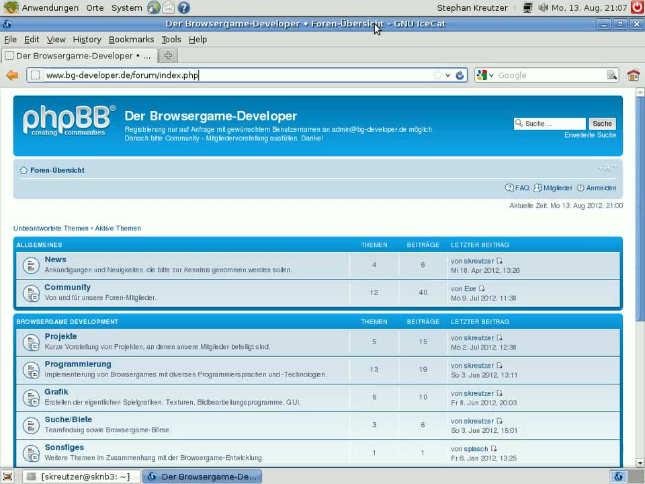Open the home page via house icon
This screenshot has height=484, width=645.
[634, 75]
